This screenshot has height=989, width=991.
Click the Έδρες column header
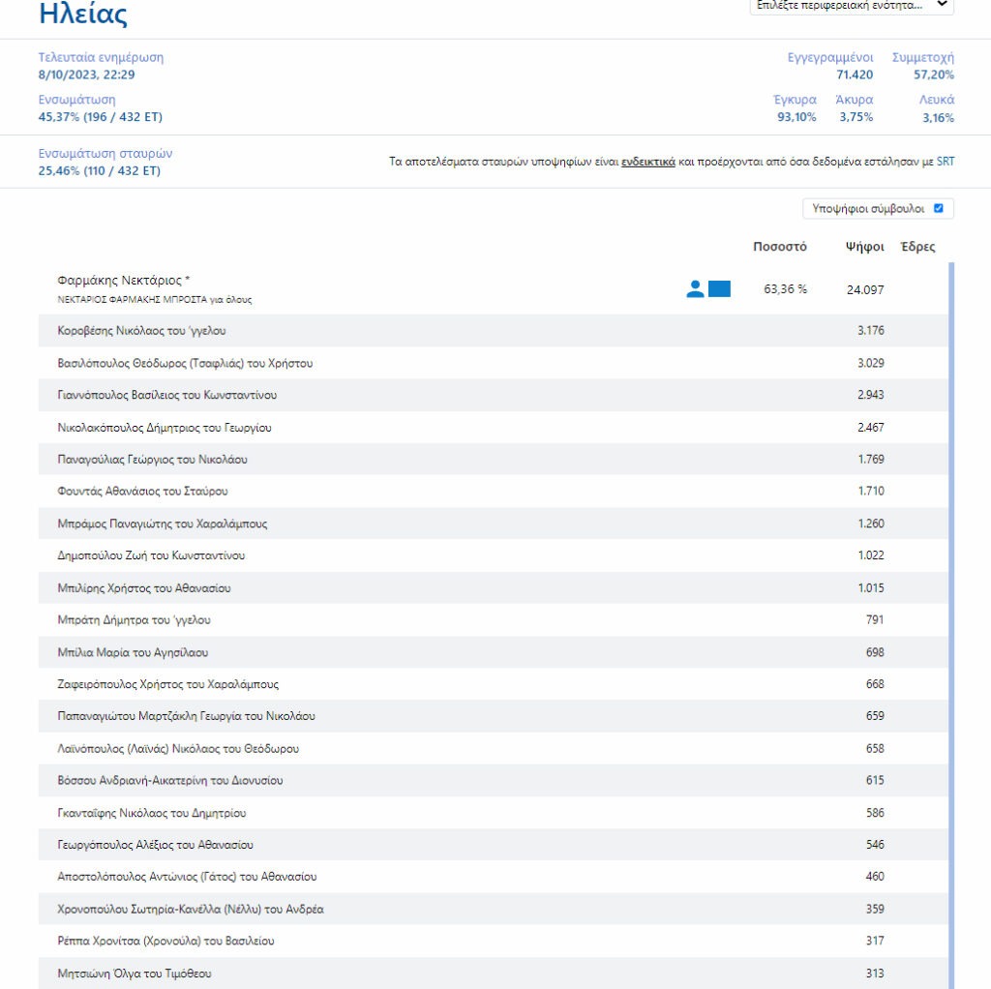click(917, 247)
